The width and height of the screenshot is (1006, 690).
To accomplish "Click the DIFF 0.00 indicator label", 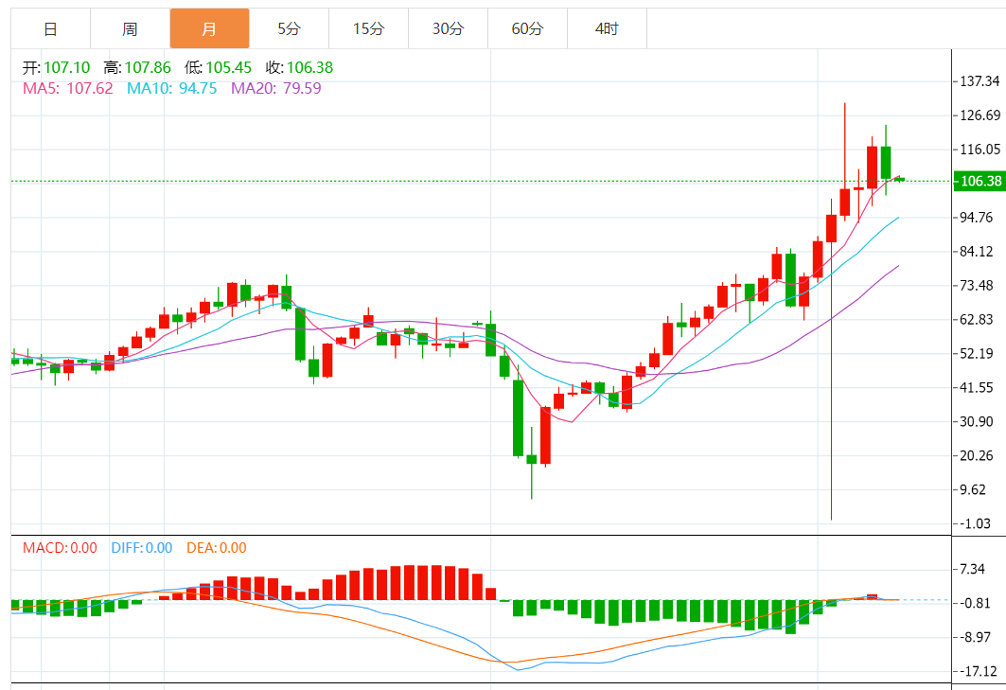I will click(142, 547).
